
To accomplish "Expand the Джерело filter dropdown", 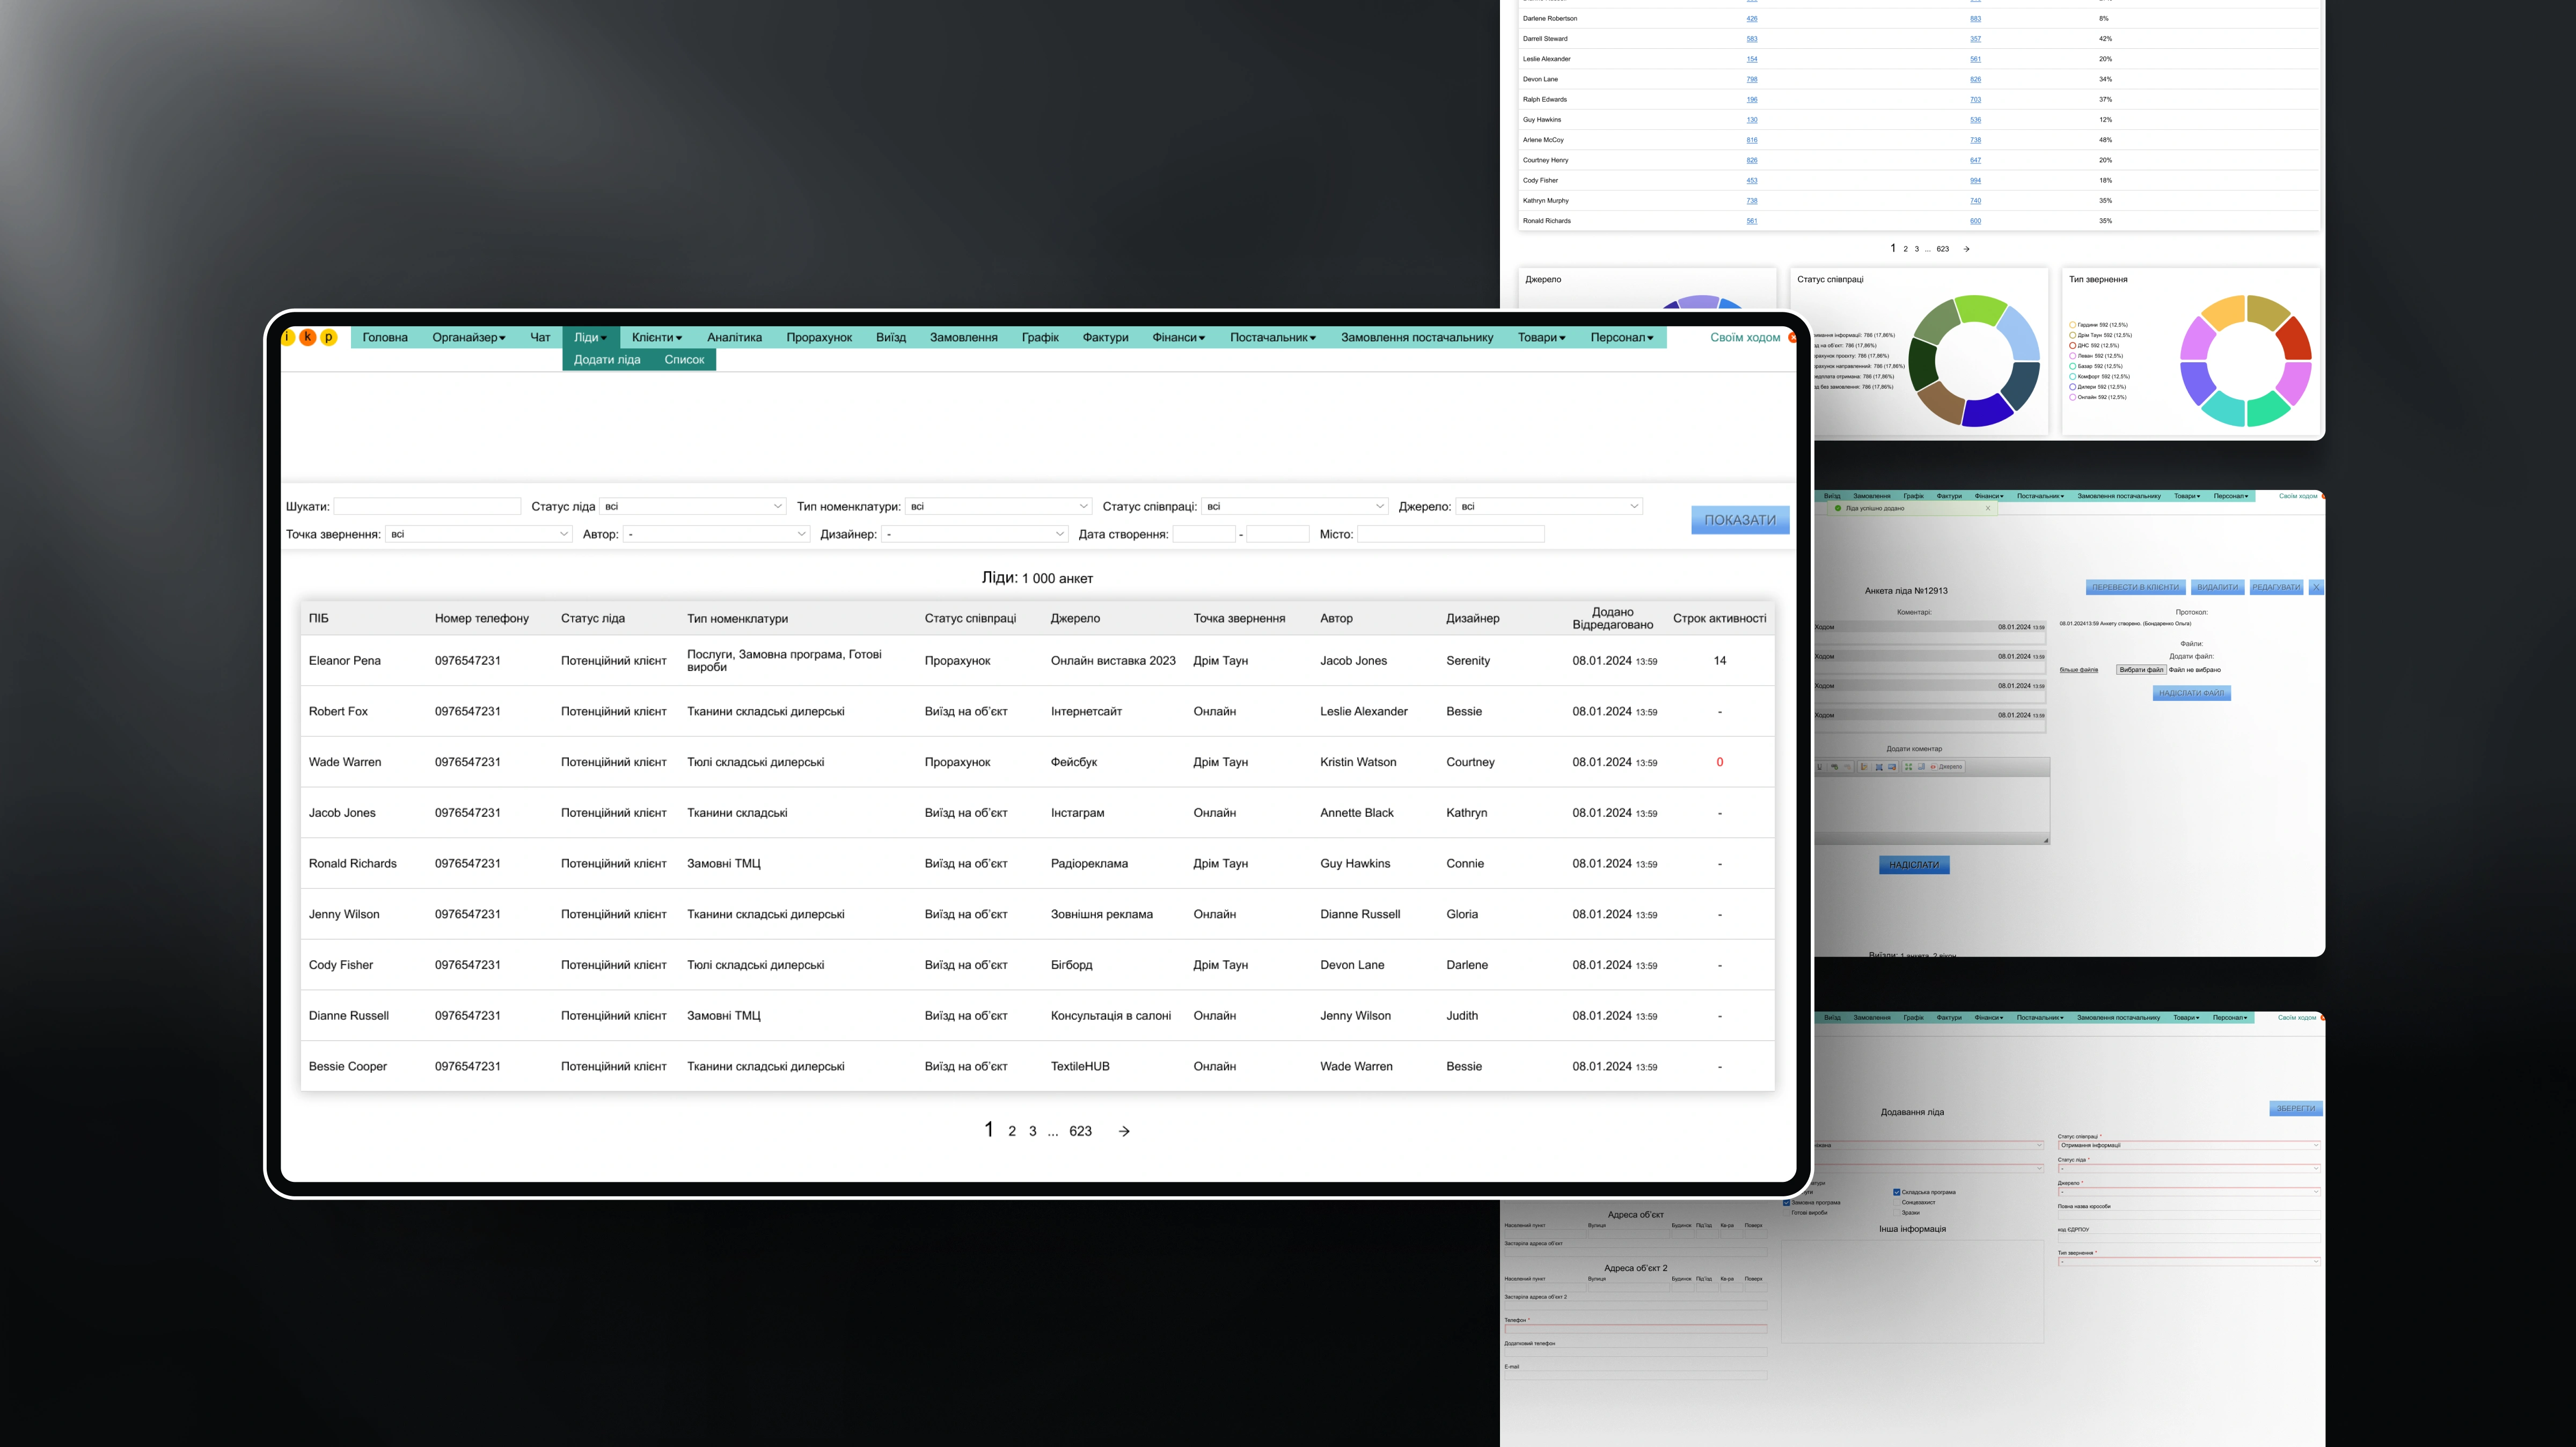I will [x=1549, y=506].
